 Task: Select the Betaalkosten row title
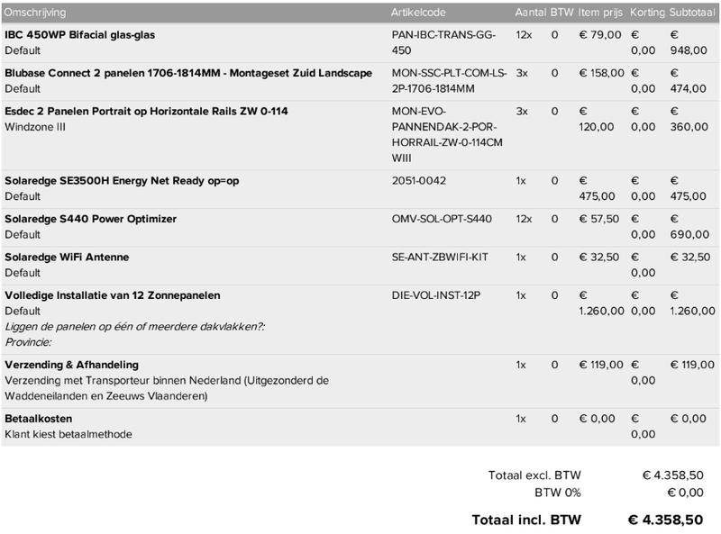point(39,419)
